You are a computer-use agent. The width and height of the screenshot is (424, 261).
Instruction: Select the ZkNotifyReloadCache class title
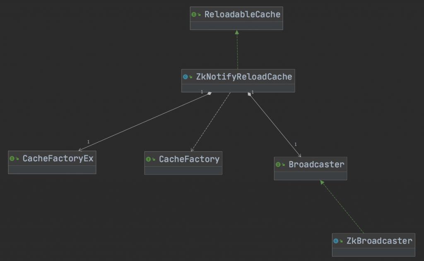[x=244, y=77]
